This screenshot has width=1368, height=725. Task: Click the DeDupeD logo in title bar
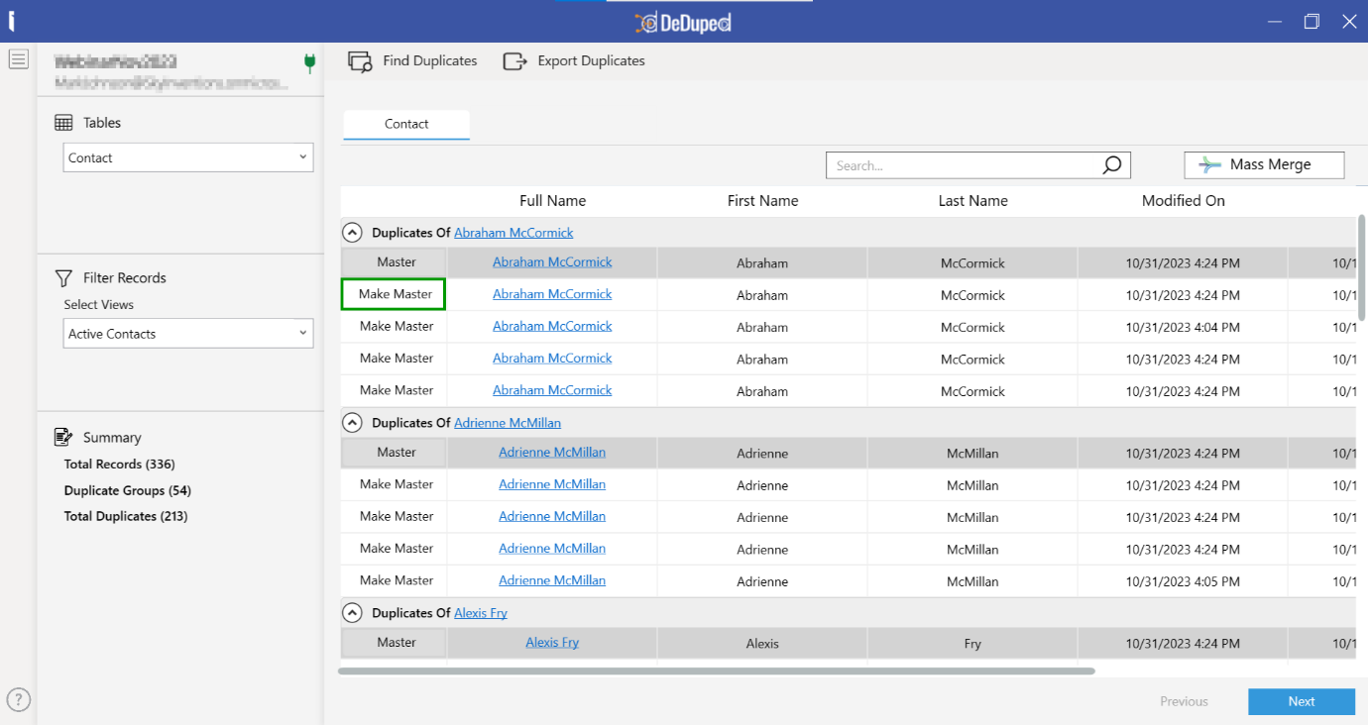pos(683,22)
